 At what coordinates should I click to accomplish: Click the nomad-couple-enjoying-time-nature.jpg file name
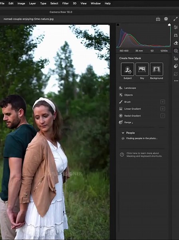[28, 19]
